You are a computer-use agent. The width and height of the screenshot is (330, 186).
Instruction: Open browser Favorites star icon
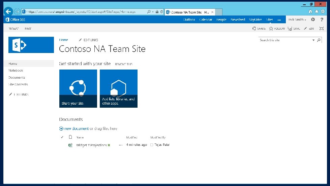coord(317,11)
